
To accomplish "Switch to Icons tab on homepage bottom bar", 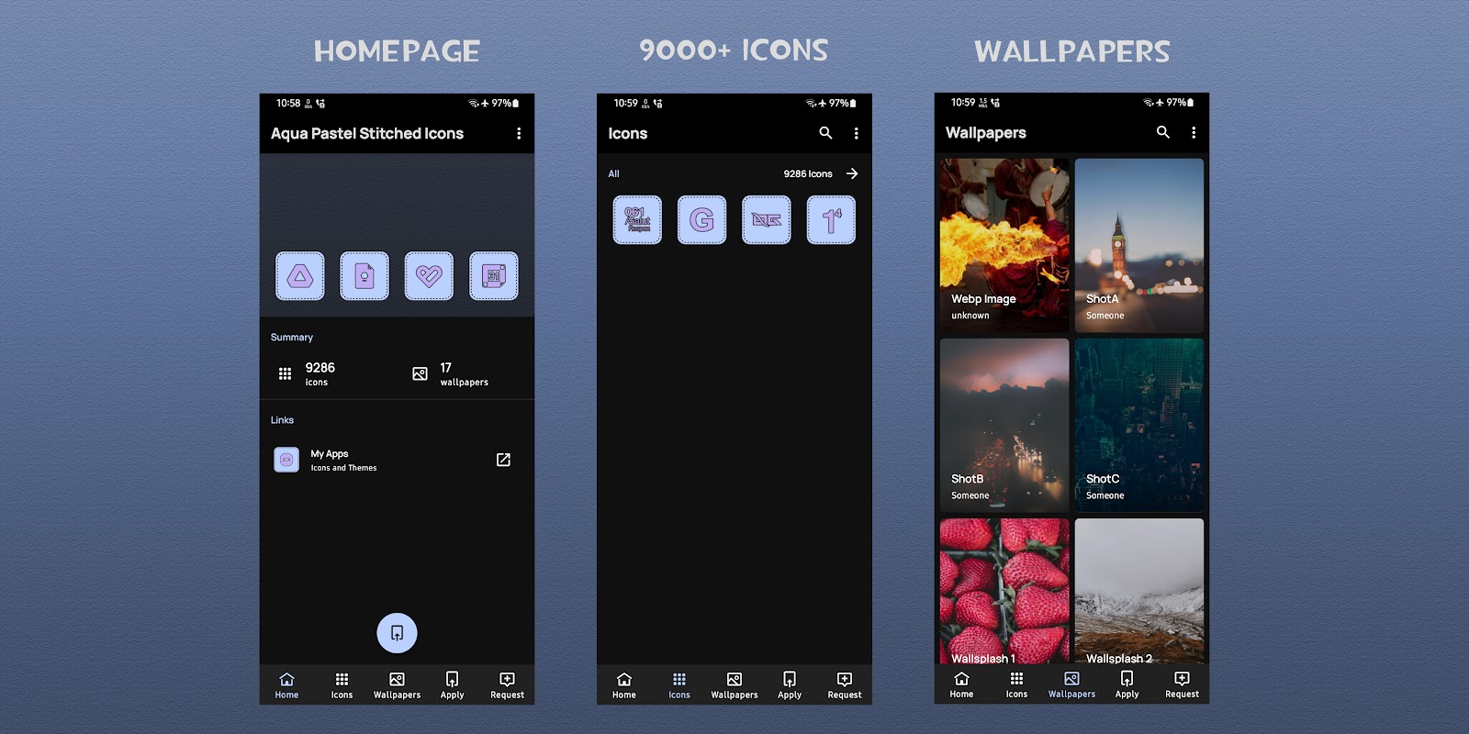I will click(x=342, y=685).
